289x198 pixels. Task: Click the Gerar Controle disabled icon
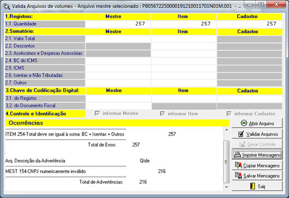click(242, 144)
